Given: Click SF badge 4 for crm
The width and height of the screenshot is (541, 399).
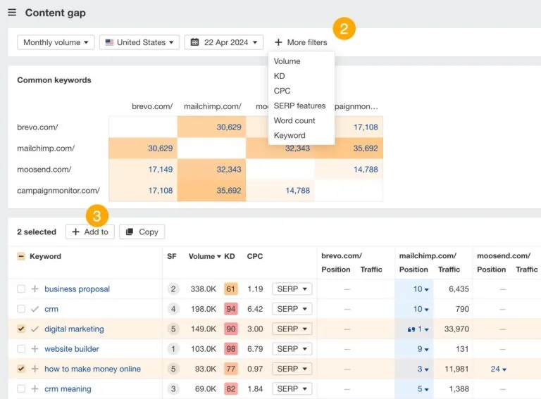Looking at the screenshot, I should click(x=173, y=309).
